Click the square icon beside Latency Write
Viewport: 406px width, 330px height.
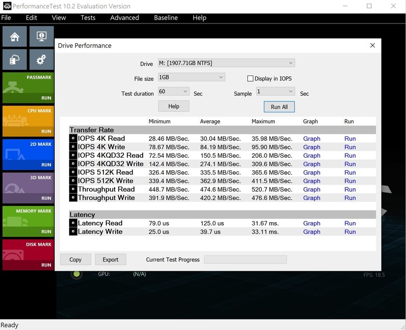click(x=73, y=232)
